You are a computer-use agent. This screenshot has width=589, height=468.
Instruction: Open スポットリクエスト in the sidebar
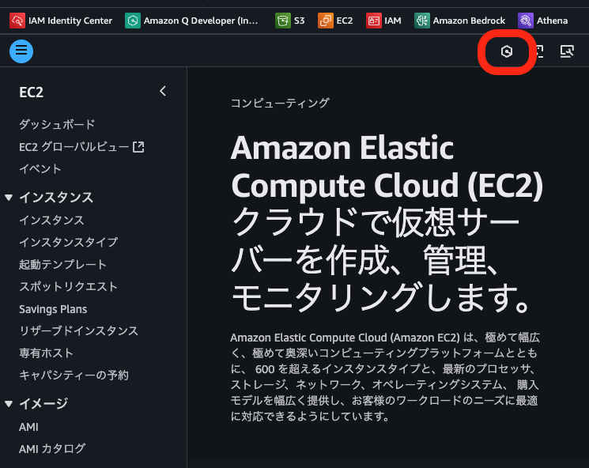(x=68, y=287)
